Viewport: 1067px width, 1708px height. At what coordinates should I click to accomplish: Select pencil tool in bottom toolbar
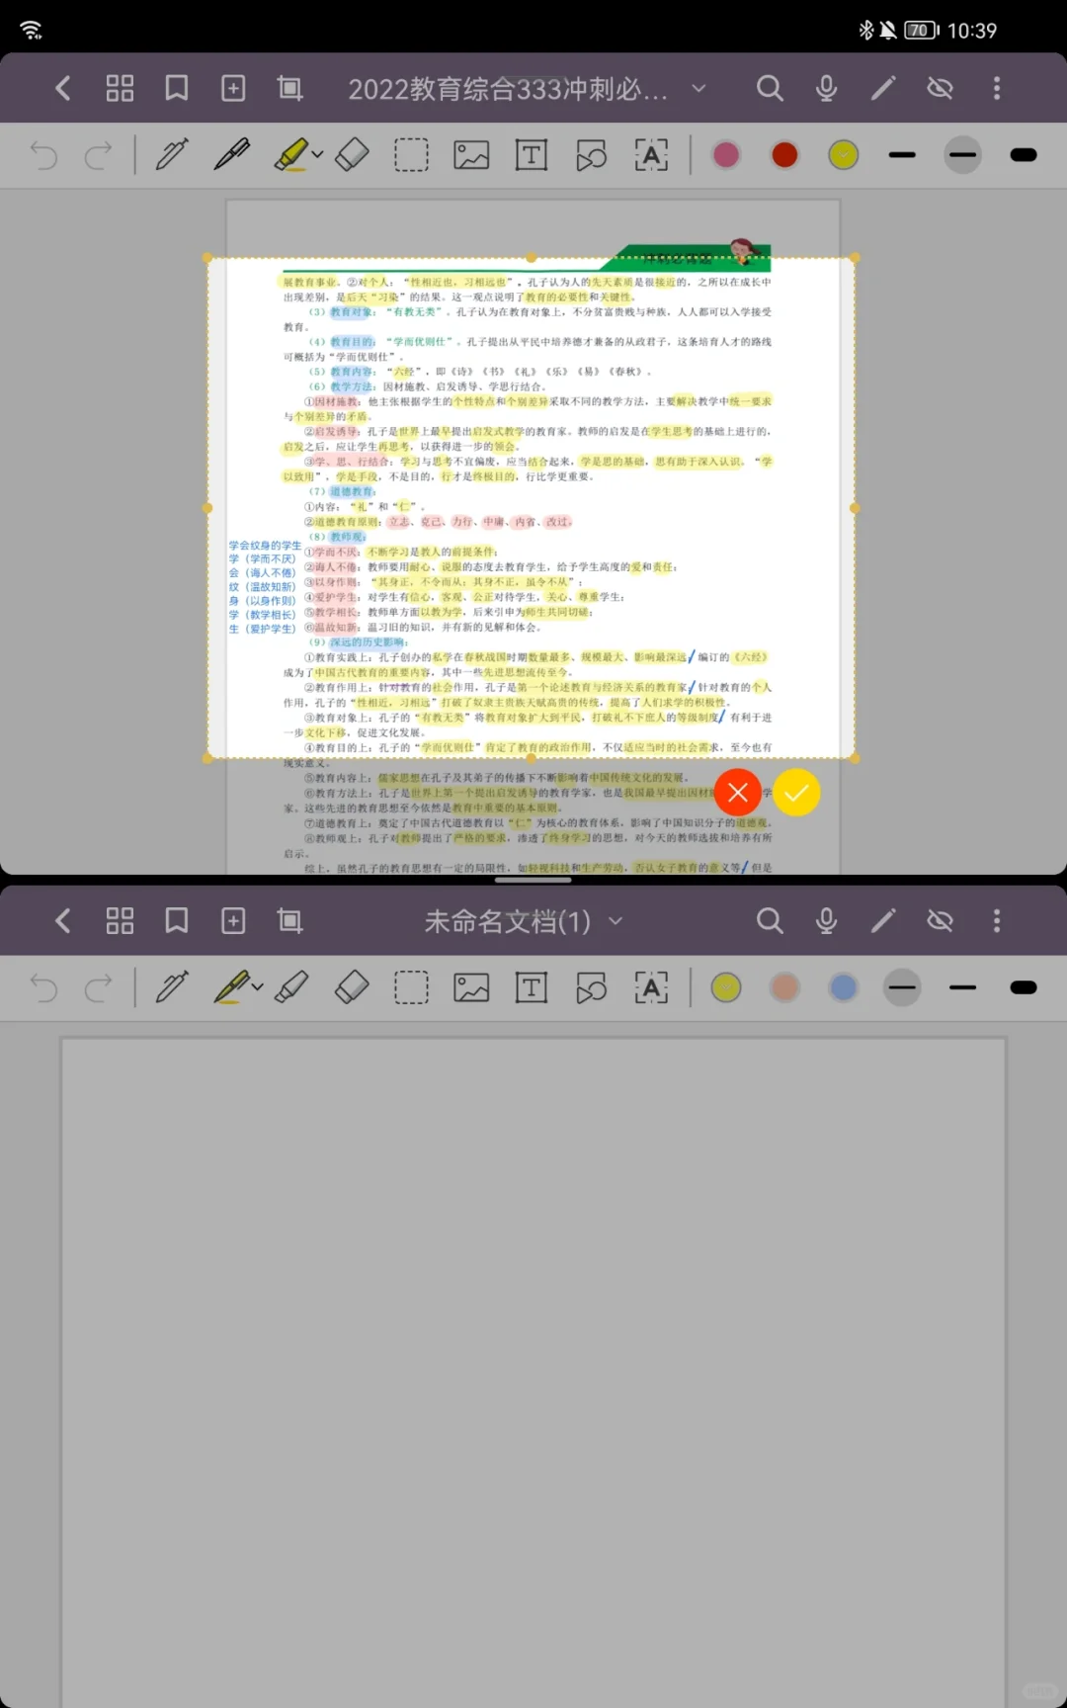point(172,987)
